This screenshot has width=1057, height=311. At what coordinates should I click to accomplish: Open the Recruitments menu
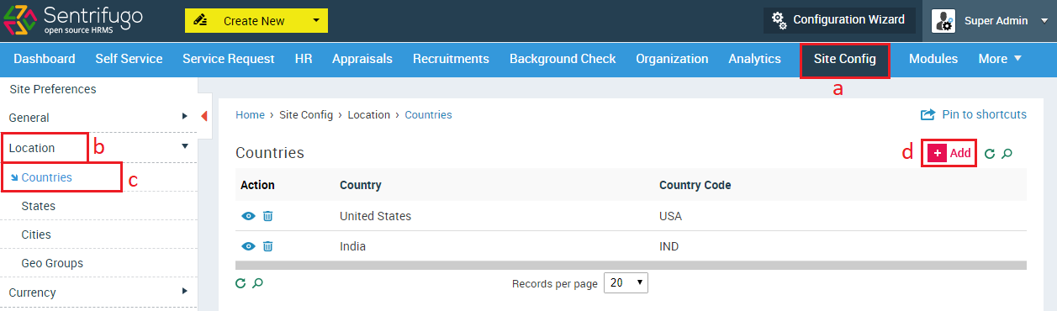click(451, 59)
